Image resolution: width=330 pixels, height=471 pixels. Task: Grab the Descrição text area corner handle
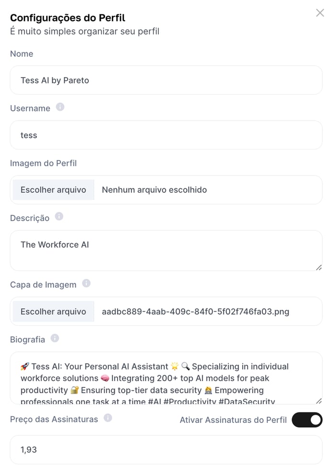tap(319, 268)
